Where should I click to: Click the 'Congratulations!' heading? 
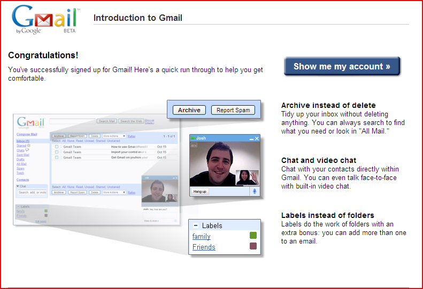point(43,55)
